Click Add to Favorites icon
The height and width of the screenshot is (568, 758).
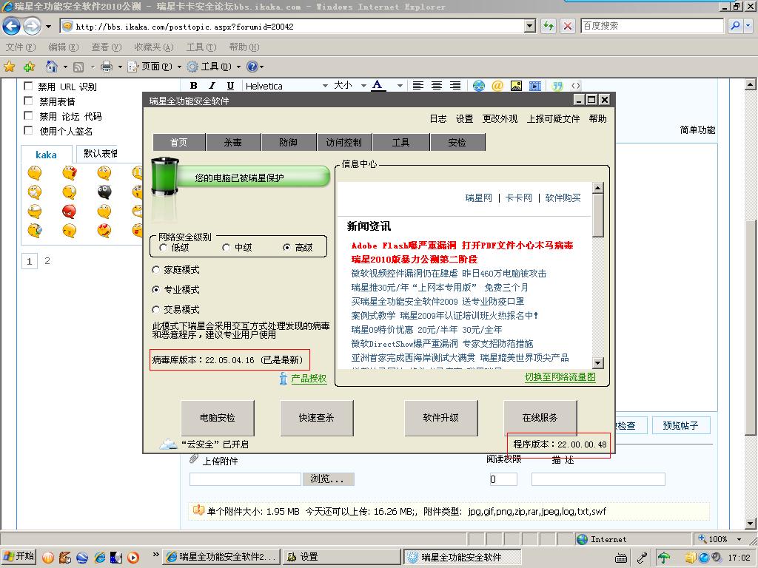point(29,67)
